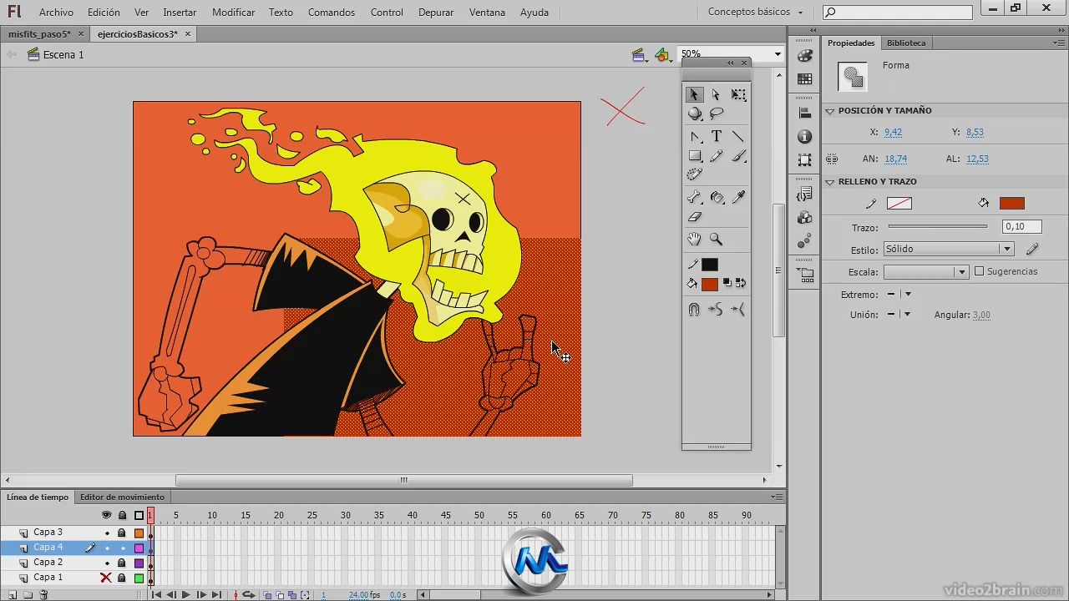Select the Subselection tool

point(716,94)
